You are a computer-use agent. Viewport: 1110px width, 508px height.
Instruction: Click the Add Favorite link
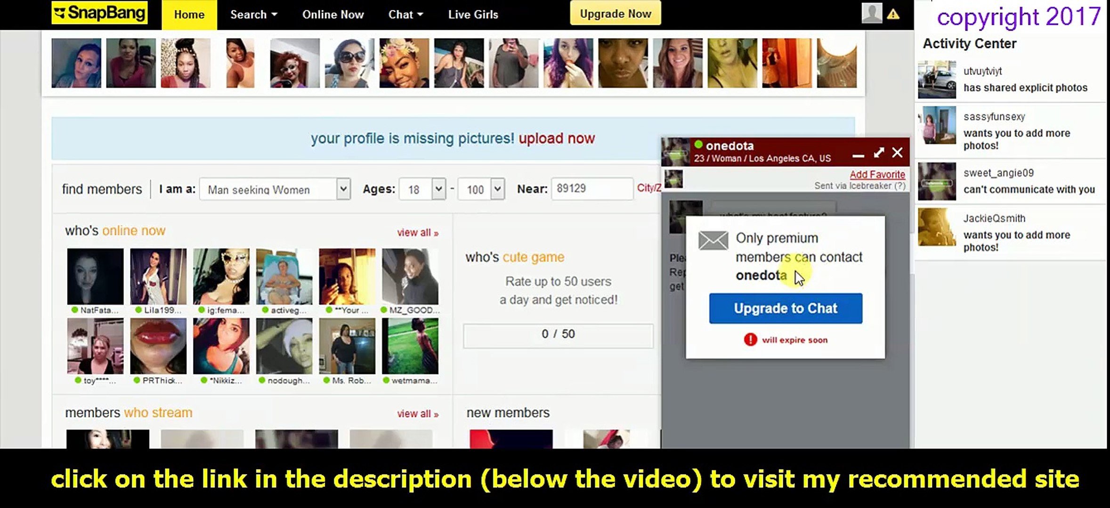pos(877,175)
